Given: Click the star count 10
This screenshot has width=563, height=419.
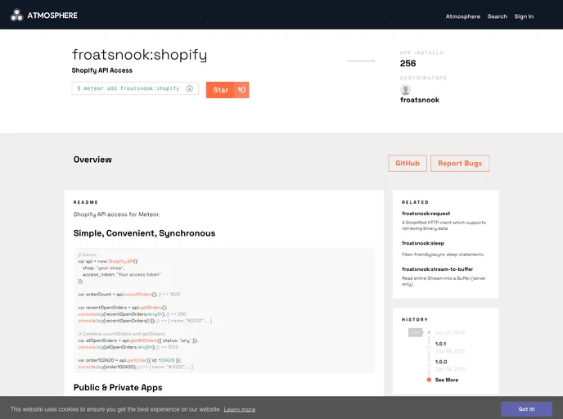Looking at the screenshot, I should (241, 90).
